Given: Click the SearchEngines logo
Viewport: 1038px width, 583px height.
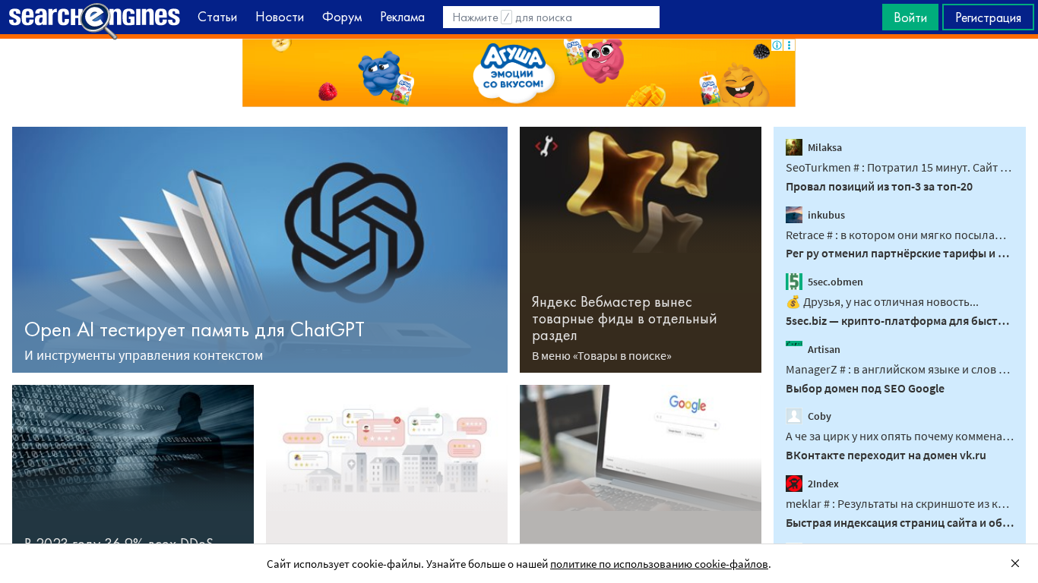Looking at the screenshot, I should [x=94, y=18].
